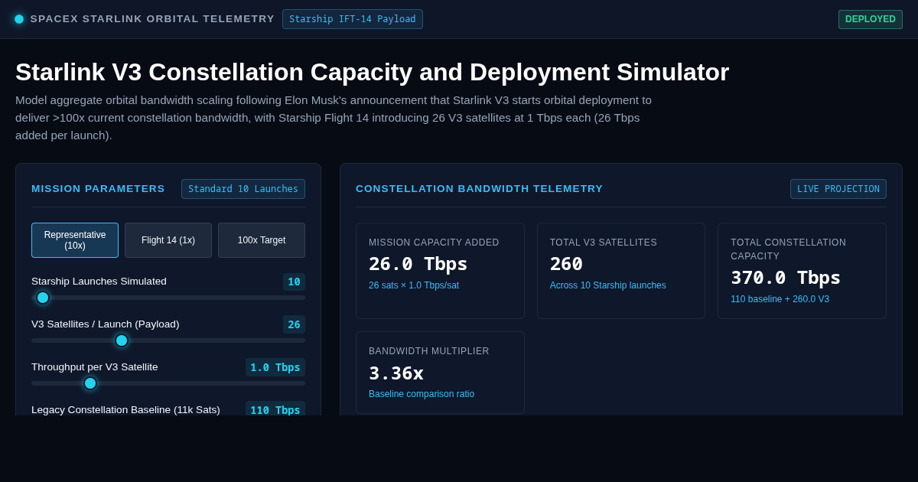Screen dimensions: 918x482
Task: Click the Starship IFT-14 Payload badge
Action: pyautogui.click(x=353, y=19)
